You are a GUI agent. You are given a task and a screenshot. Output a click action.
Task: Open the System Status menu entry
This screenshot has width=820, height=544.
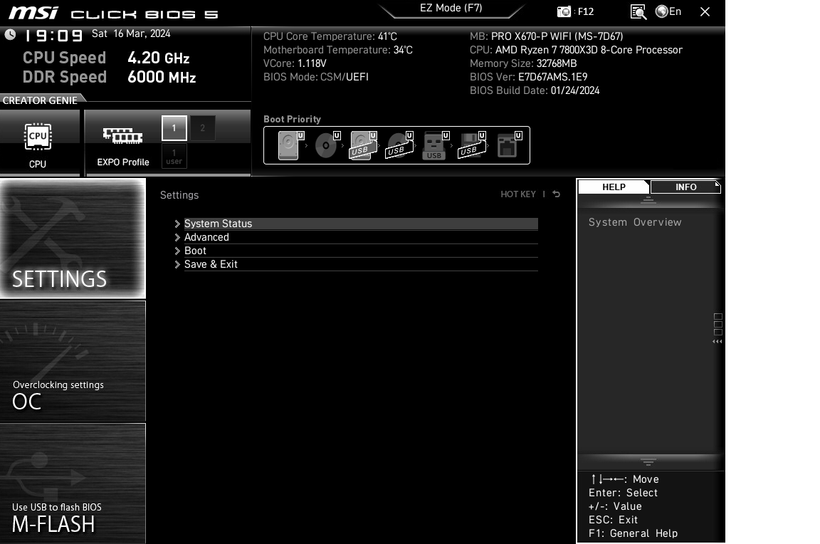tap(361, 224)
